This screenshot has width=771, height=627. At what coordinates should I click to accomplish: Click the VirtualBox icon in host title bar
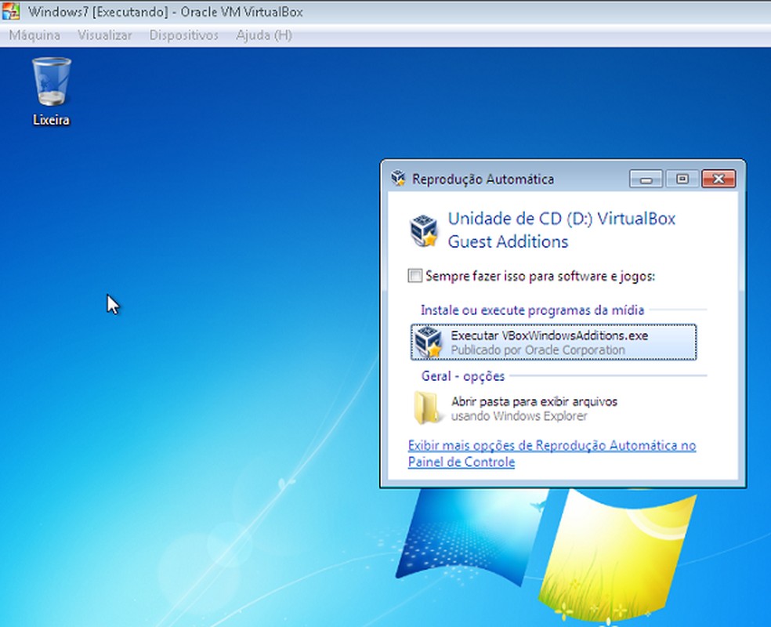(x=10, y=11)
